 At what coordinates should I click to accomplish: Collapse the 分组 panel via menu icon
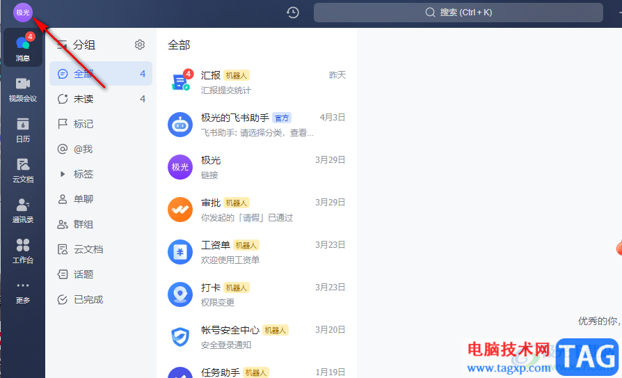click(x=62, y=45)
